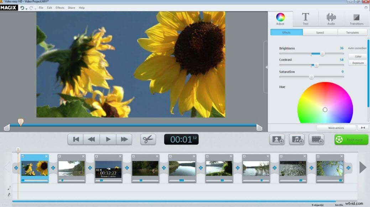This screenshot has height=207, width=370.
Task: Open the Transitions panel
Action: point(356,19)
